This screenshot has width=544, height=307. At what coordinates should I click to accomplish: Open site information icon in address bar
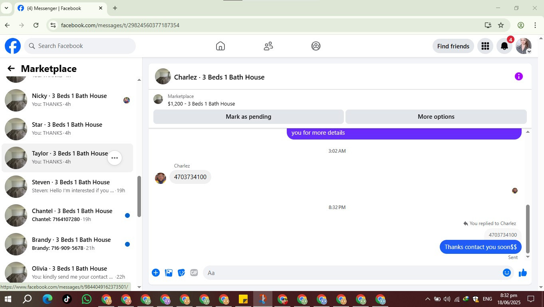[x=52, y=25]
